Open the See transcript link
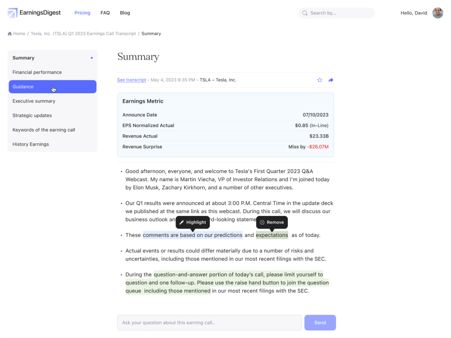Image resolution: width=451 pixels, height=338 pixels. (131, 80)
